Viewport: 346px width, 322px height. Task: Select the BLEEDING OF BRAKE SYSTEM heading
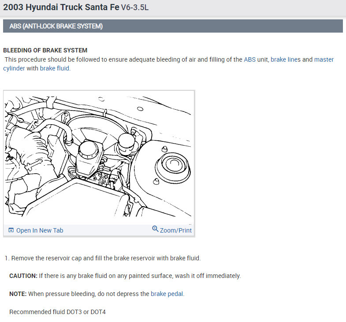pyautogui.click(x=45, y=50)
